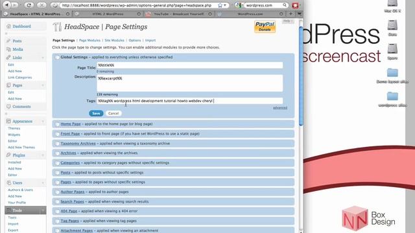Click the Save button

[x=96, y=113]
